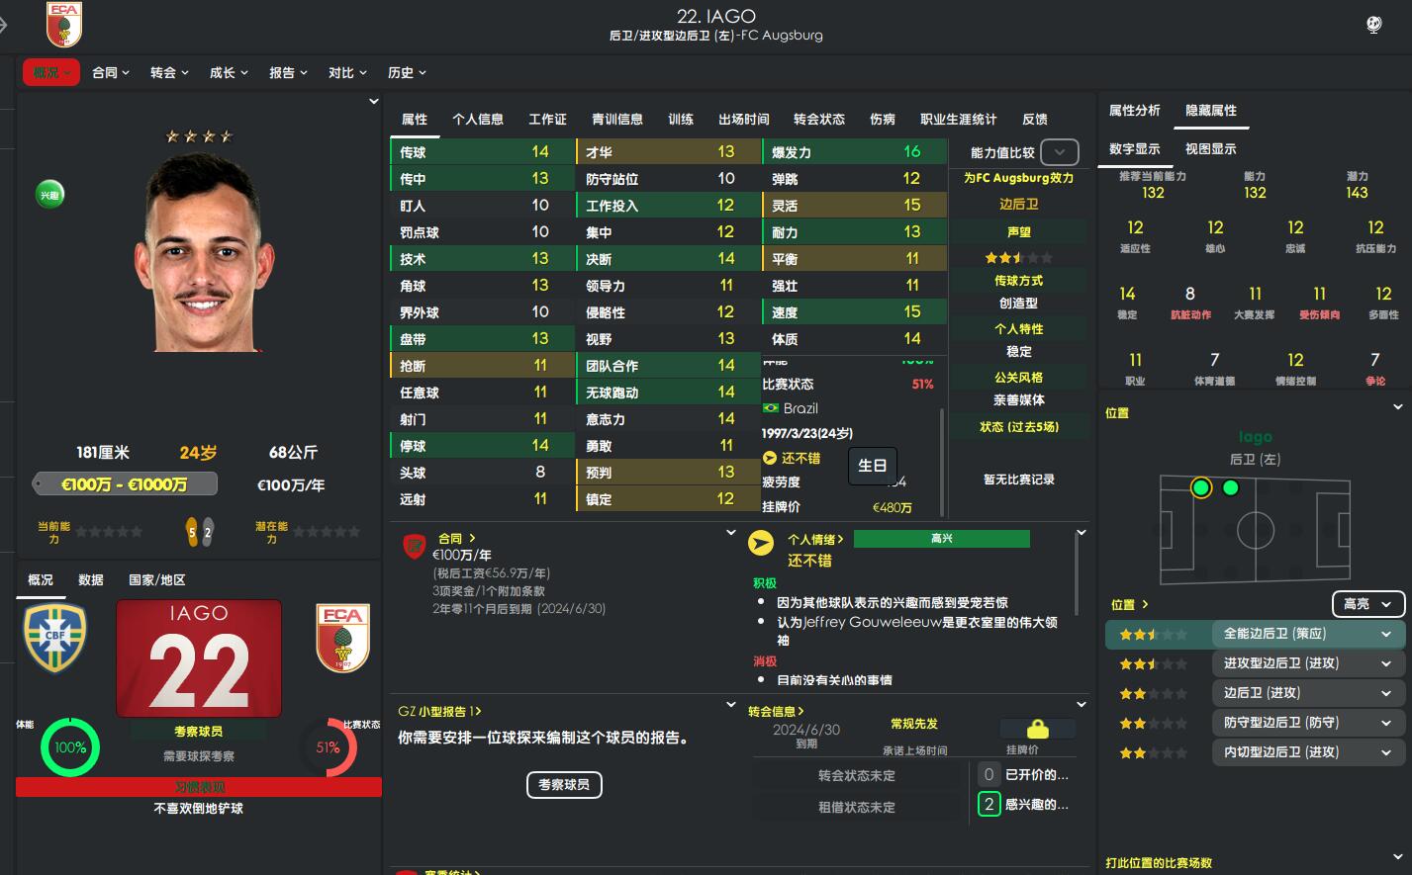Switch to 视图显示 view mode

[x=1210, y=149]
